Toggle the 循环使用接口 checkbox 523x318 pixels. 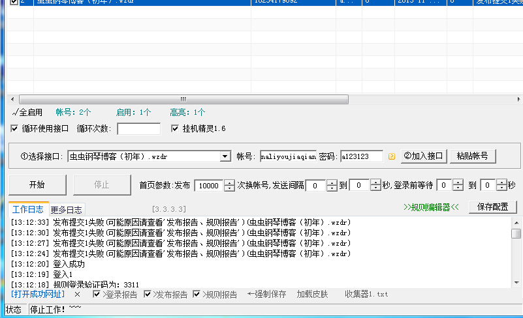tap(15, 128)
